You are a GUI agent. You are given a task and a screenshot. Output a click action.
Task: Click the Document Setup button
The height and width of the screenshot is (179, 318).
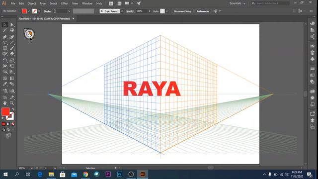182,11
